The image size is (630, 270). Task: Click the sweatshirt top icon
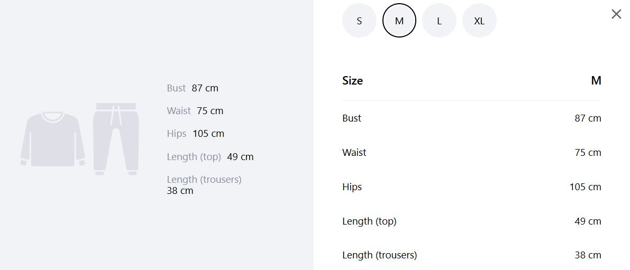[53, 139]
